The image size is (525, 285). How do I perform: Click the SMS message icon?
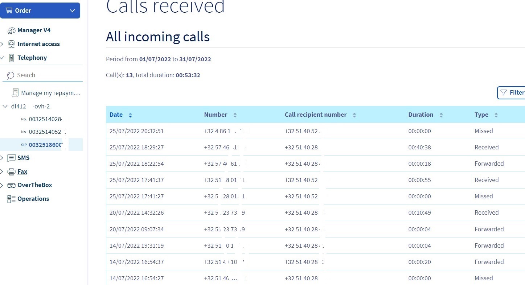point(12,158)
